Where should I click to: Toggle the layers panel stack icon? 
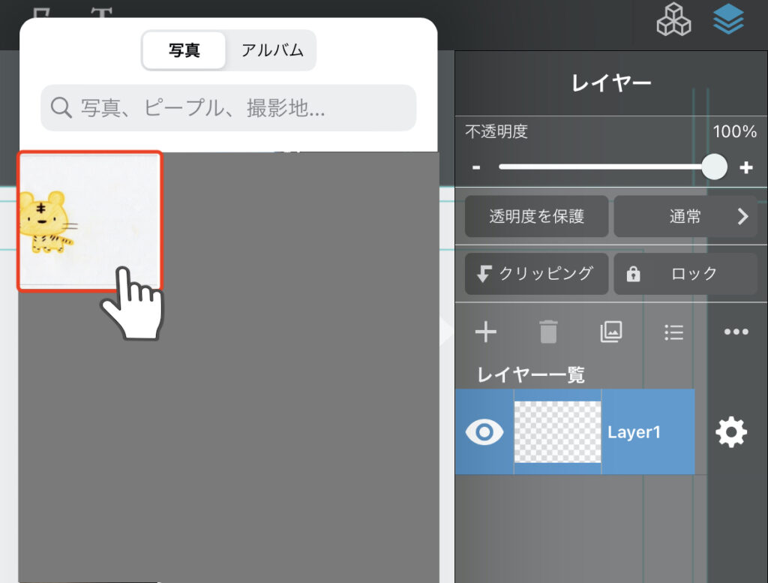coord(728,20)
